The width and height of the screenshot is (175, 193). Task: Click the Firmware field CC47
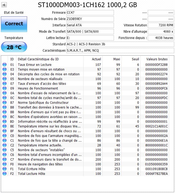pos(90,13)
